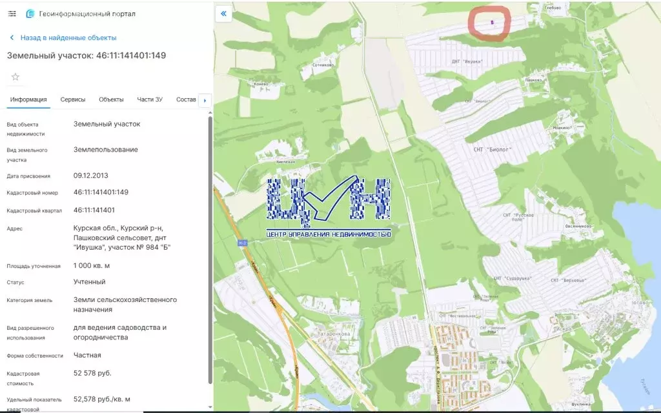Open the Состав tab
Viewport: 661px width, 413px height.
(186, 99)
